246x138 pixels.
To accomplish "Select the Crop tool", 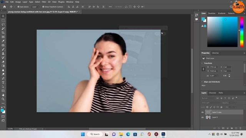I will (x=3, y=33).
